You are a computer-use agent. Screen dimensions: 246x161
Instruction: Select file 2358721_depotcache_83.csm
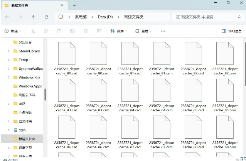(98, 95)
